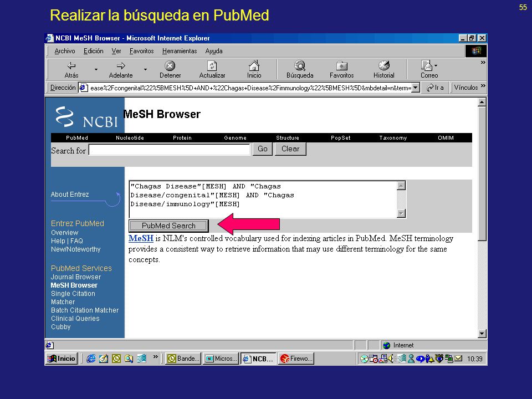Switch to the Genome database tab
532x399 pixels.
[235, 138]
